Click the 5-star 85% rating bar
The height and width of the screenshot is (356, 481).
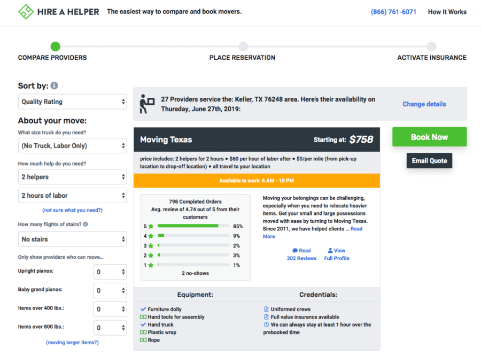[193, 226]
